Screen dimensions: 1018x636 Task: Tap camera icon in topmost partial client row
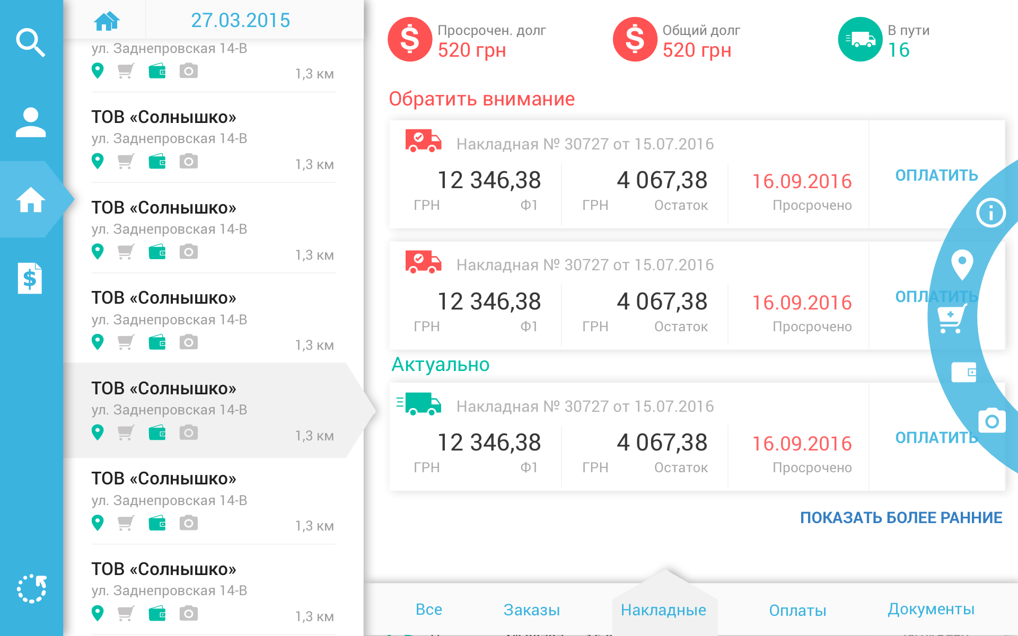pyautogui.click(x=188, y=70)
